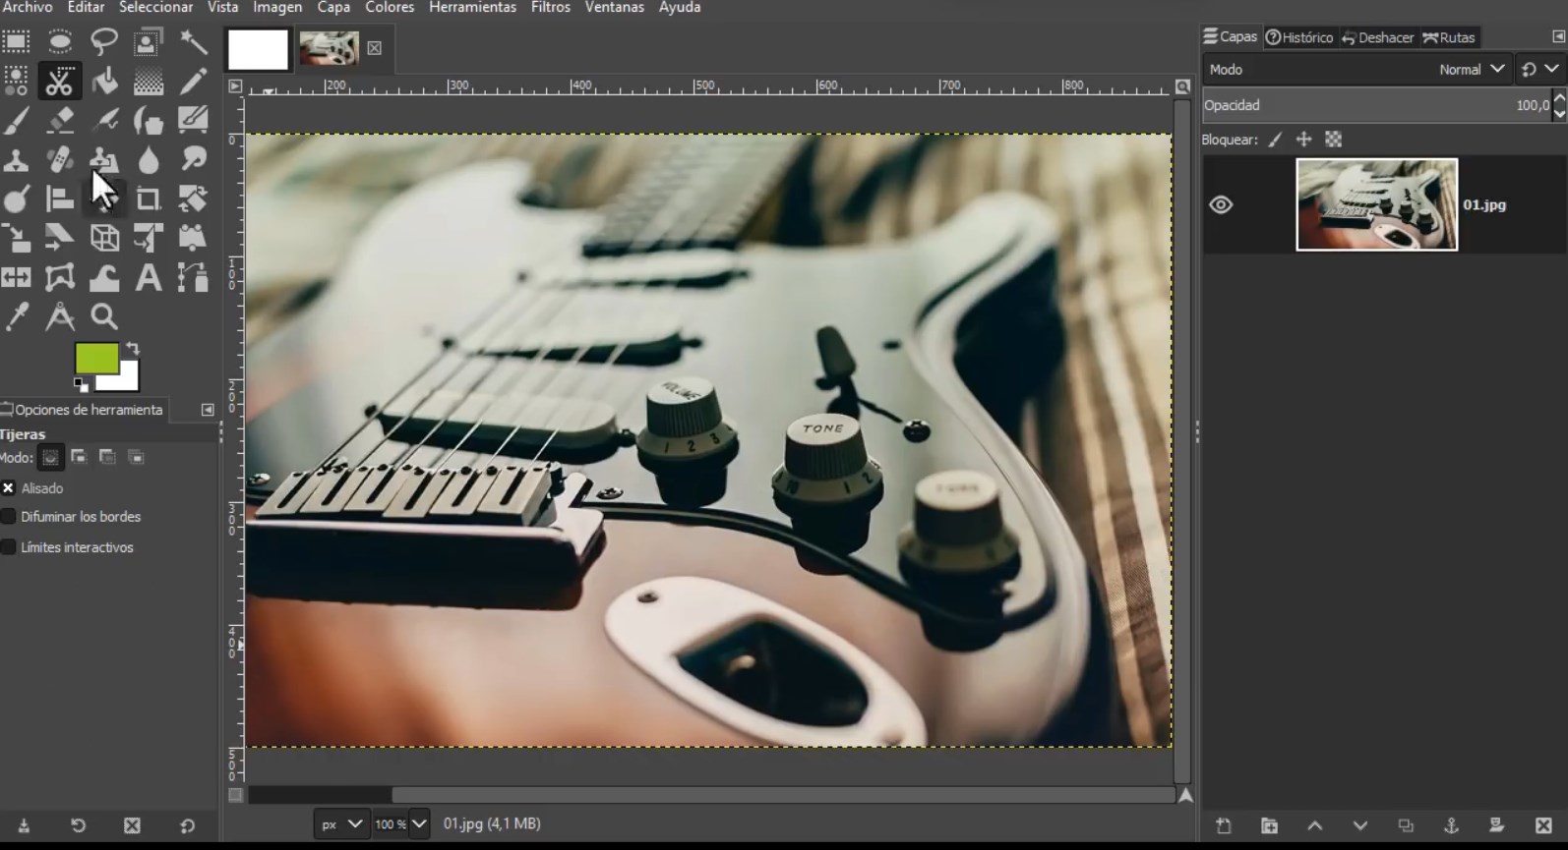The height and width of the screenshot is (850, 1568).
Task: Select the Free Select lasso tool
Action: pyautogui.click(x=104, y=41)
